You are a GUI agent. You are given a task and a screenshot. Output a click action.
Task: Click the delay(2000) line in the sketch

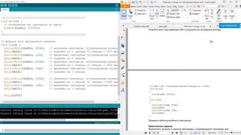[13, 95]
